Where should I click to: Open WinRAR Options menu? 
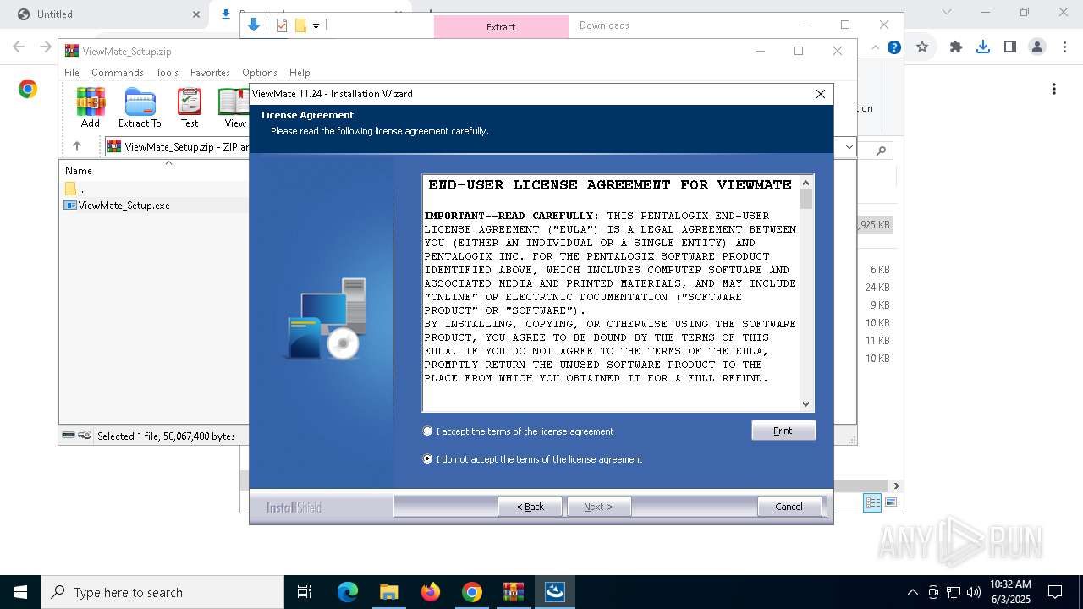click(260, 73)
